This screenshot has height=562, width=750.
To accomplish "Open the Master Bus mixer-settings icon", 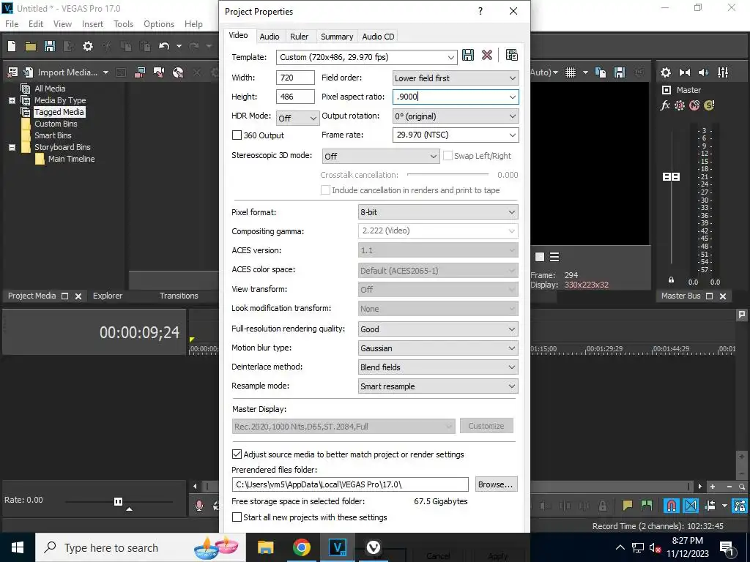I will (x=723, y=72).
